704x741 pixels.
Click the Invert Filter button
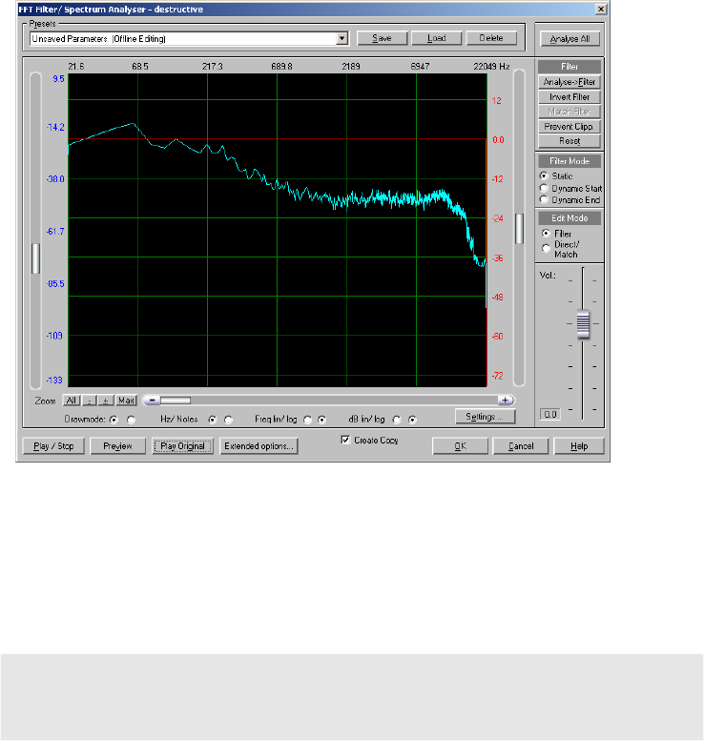click(569, 97)
